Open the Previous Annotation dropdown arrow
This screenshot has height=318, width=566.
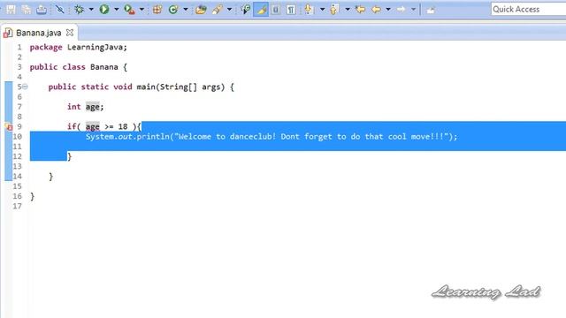click(x=348, y=10)
